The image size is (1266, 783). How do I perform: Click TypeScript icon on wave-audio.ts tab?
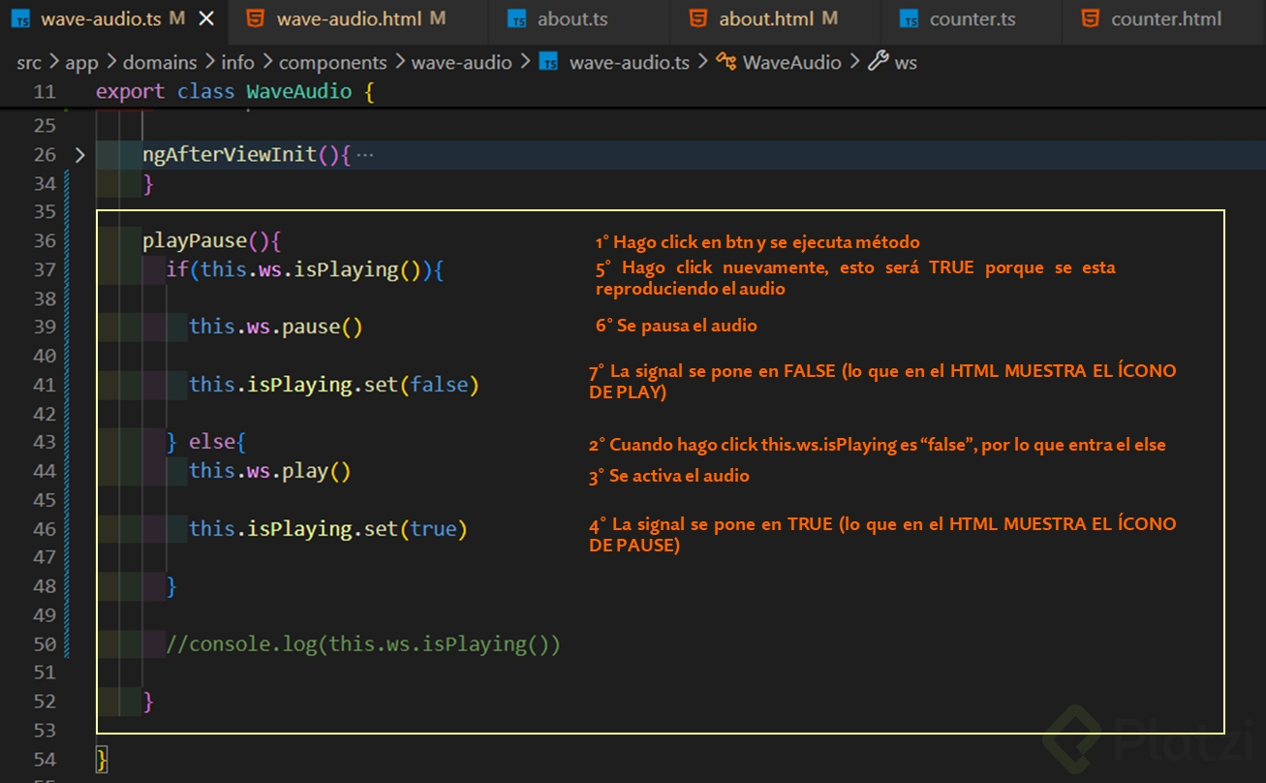click(22, 18)
